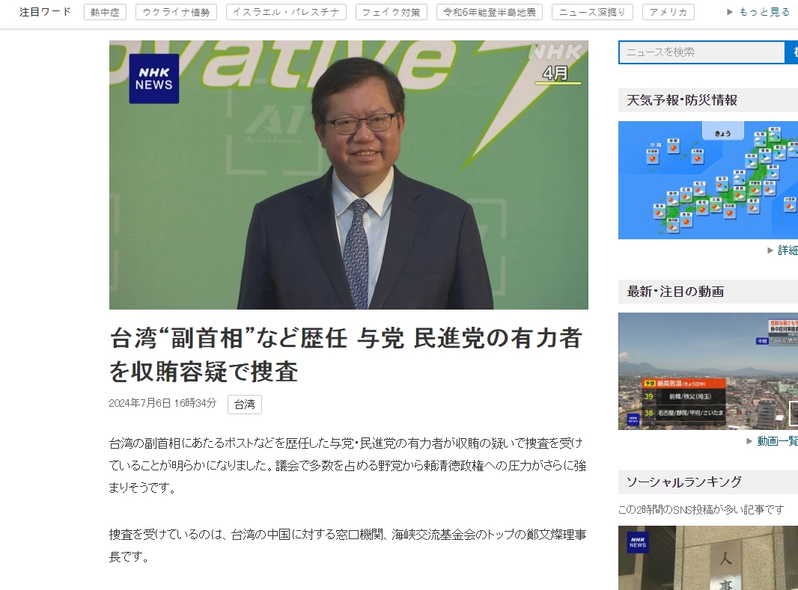Viewport: 798px width, 590px height.
Task: Expand more keywords with もっと見る arrow
Action: (x=758, y=12)
